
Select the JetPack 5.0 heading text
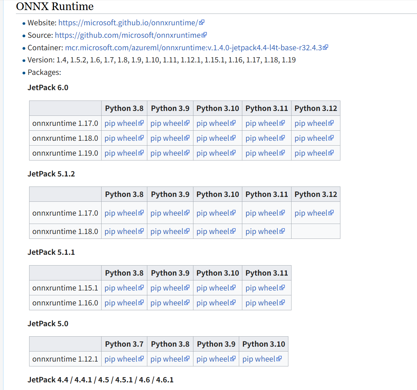point(48,323)
